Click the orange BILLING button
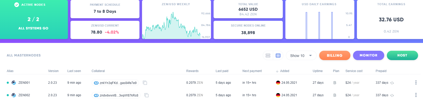Viewport: 423px width, 103px height. point(335,55)
